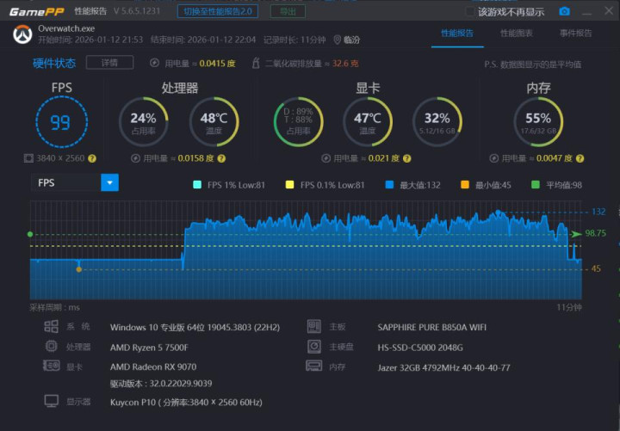Click power icon beside processor 用电量
The height and width of the screenshot is (431, 620).
(x=136, y=158)
